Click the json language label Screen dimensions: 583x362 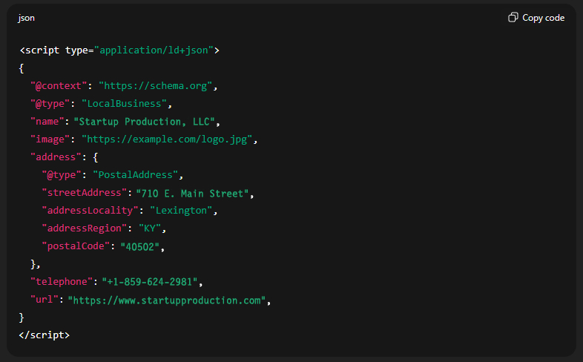pyautogui.click(x=27, y=18)
